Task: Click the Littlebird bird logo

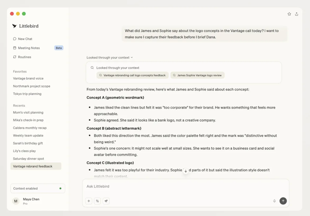Action: point(14,26)
